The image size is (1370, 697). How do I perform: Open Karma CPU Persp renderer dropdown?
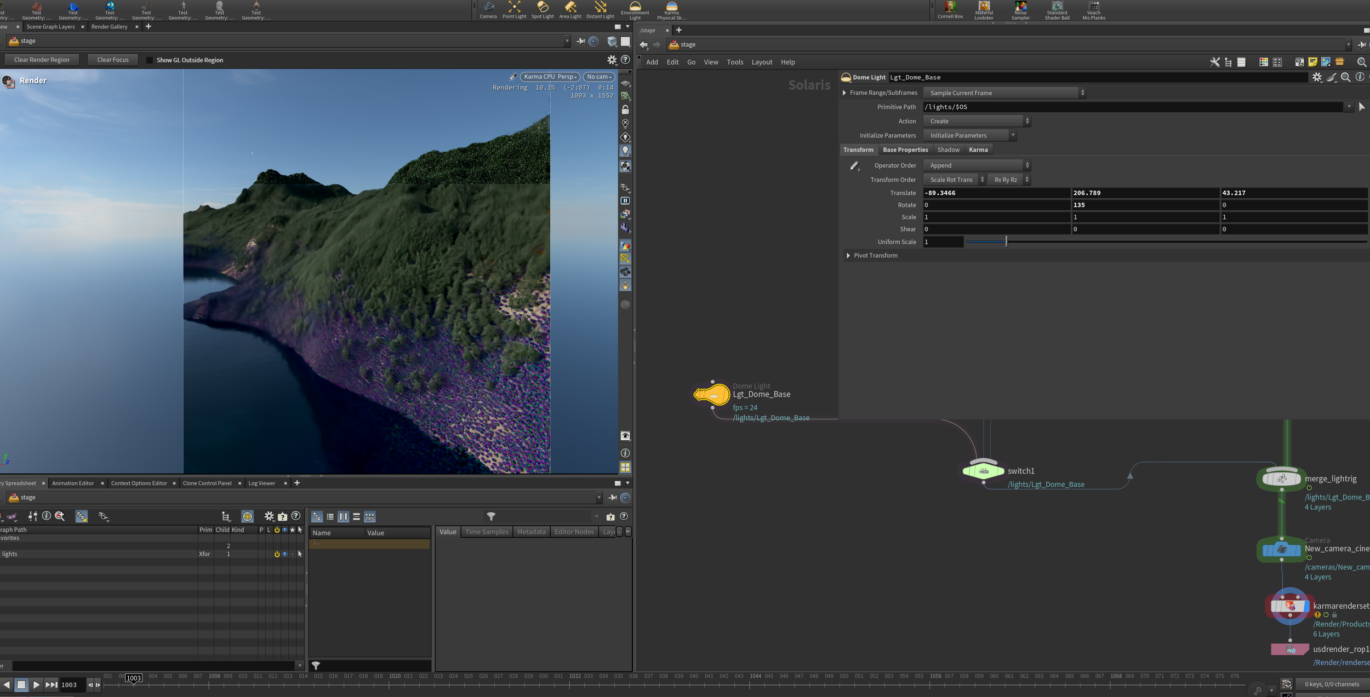click(x=550, y=77)
